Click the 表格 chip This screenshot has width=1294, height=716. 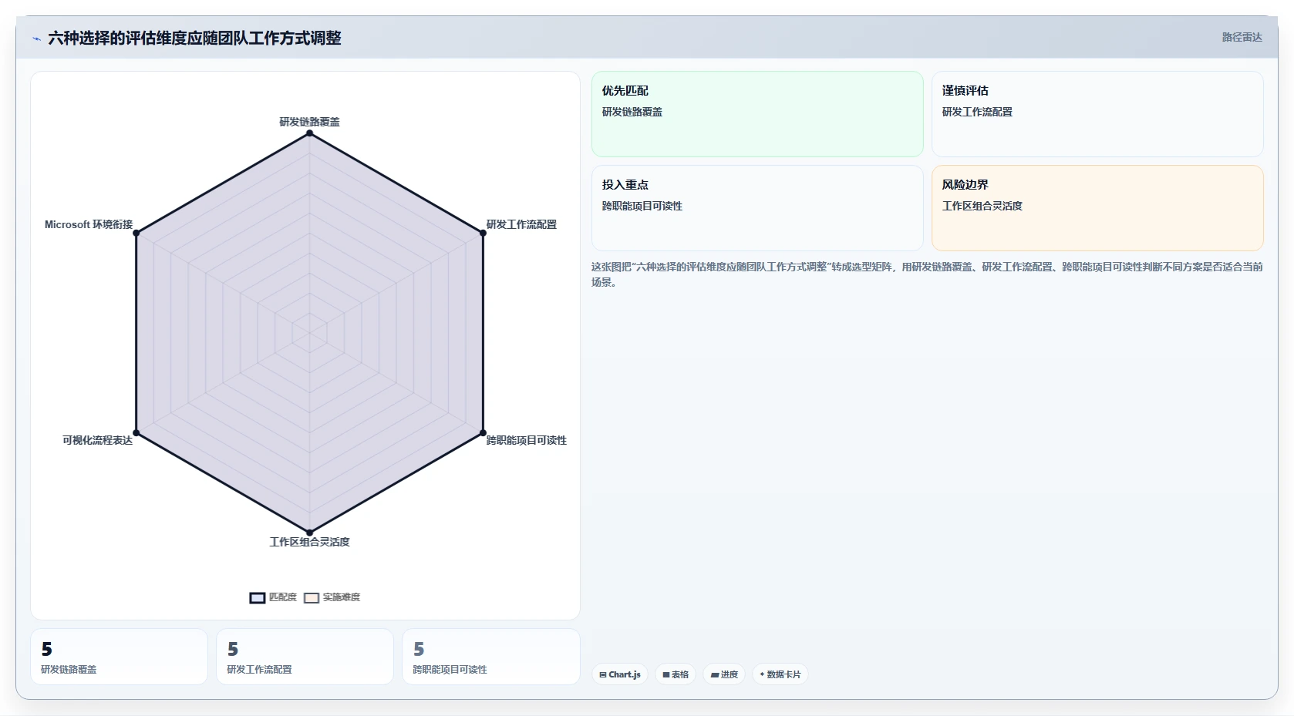pos(676,674)
